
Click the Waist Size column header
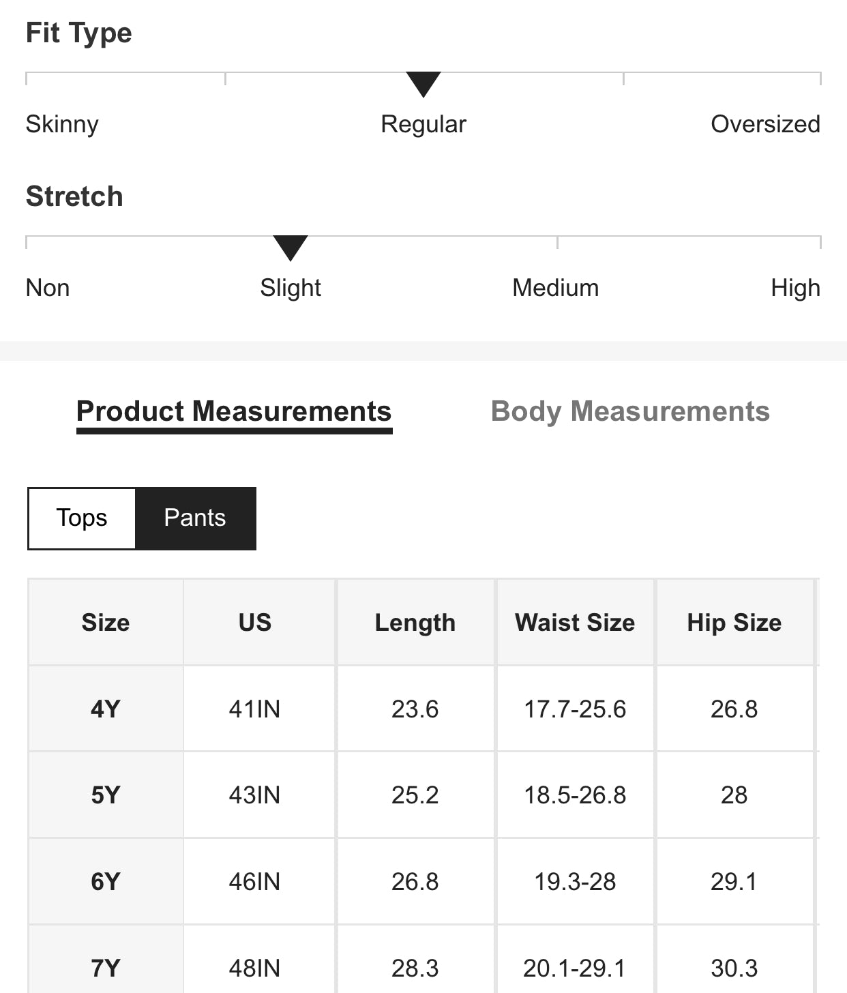[575, 623]
